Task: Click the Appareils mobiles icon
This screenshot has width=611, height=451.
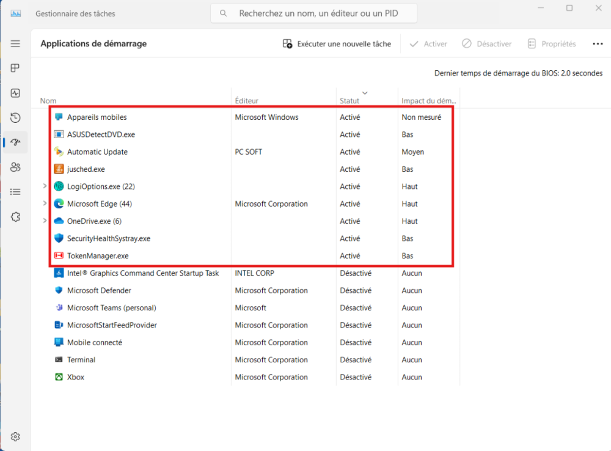Action: pos(59,117)
